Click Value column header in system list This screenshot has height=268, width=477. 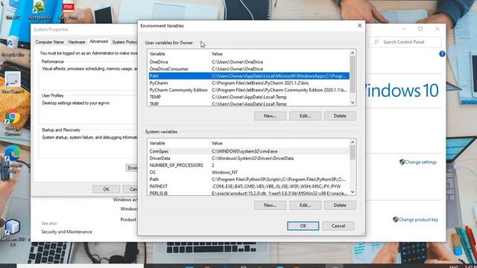(x=279, y=143)
